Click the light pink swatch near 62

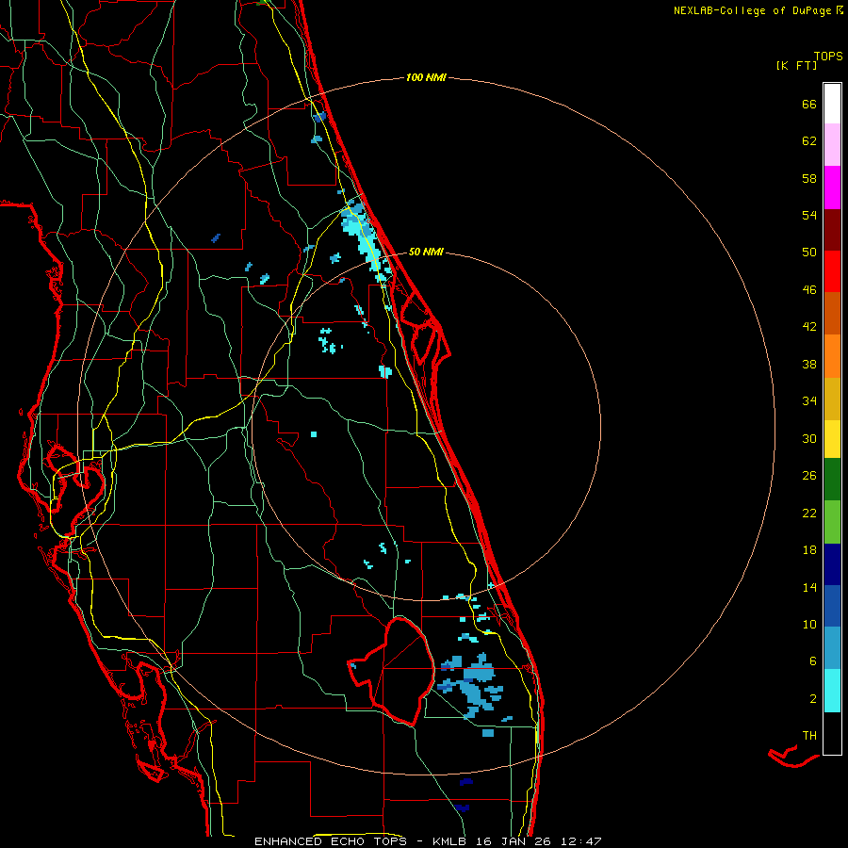tap(832, 145)
